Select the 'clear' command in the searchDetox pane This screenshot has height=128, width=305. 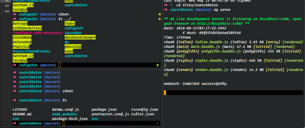tap(68, 91)
